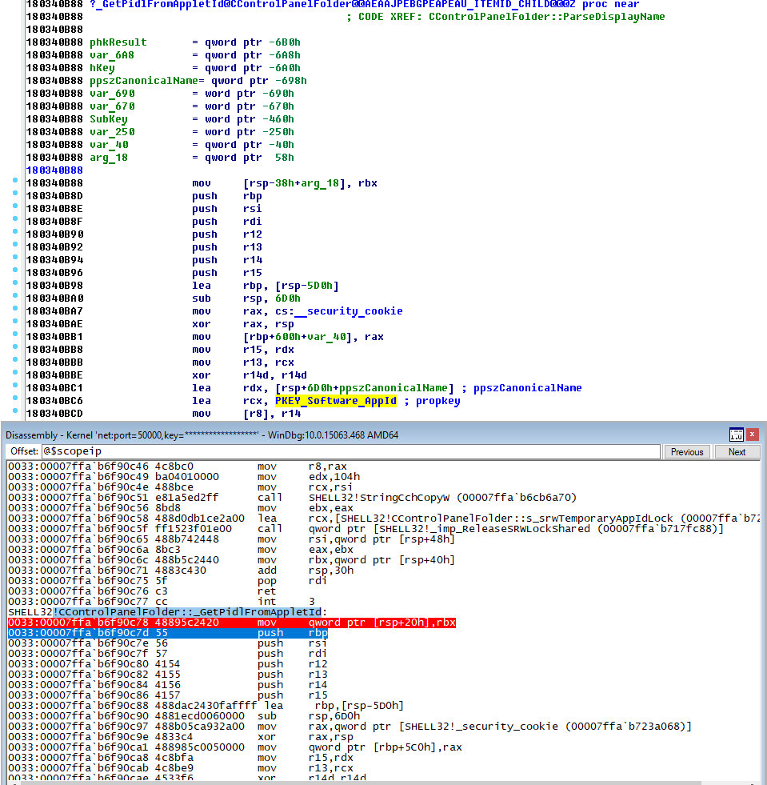Click gutter dot at address 180340BA7
This screenshot has width=767, height=785.
tap(15, 310)
